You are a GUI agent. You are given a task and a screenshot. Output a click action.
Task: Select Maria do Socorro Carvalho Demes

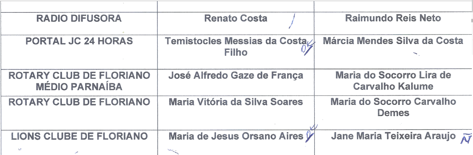click(x=393, y=107)
